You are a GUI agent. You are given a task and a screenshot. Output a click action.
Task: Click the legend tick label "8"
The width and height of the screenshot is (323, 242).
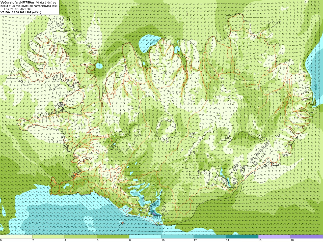130,240
